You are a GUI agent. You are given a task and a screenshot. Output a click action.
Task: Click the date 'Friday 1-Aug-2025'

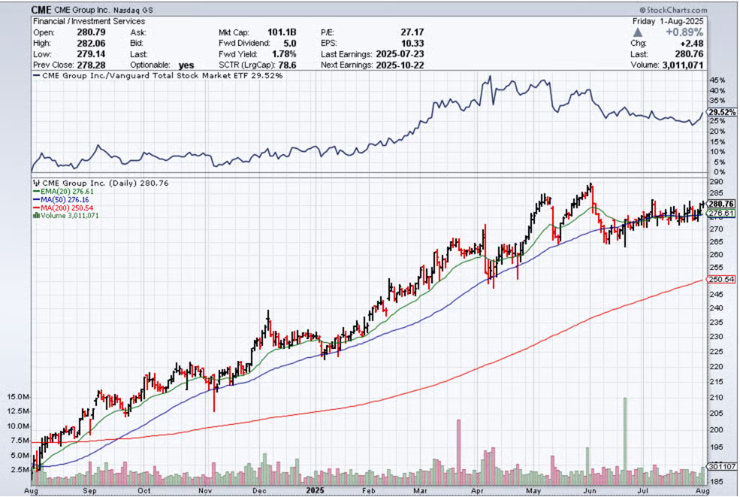pyautogui.click(x=668, y=21)
